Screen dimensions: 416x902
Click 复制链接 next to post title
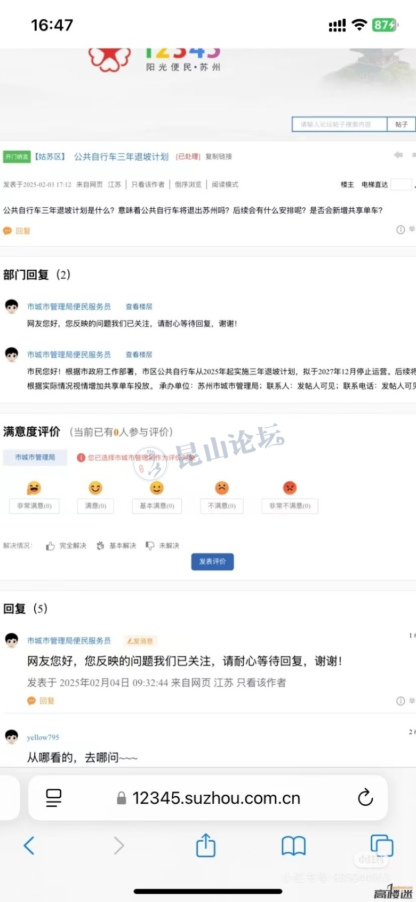219,156
